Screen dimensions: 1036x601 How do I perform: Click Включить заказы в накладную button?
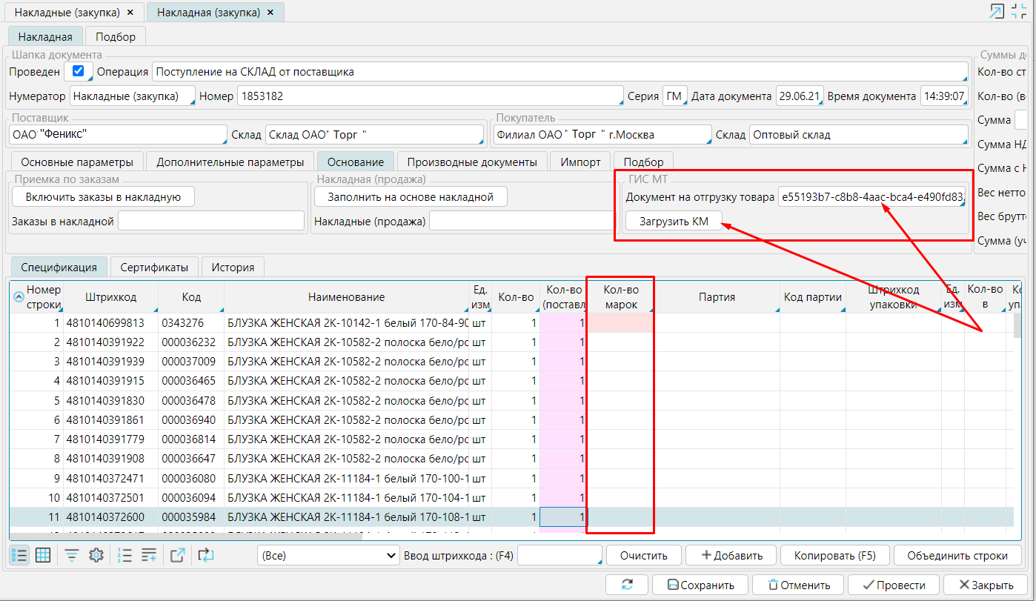103,196
